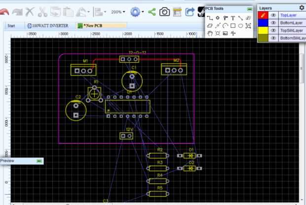Toggle visibility eye of BottomLayer
The image size is (306, 205).
[x=273, y=23]
